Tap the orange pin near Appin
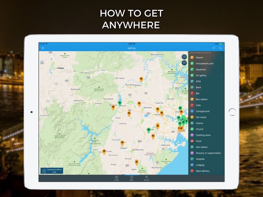 [x=136, y=162]
